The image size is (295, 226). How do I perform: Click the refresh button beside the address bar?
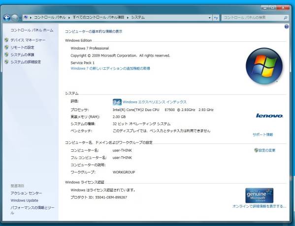tap(216, 18)
